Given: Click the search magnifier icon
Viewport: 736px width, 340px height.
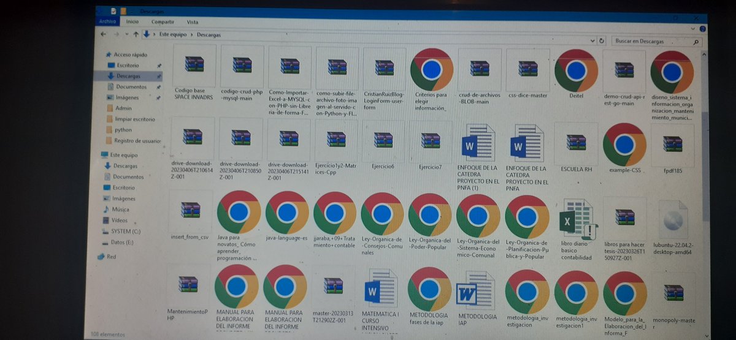Looking at the screenshot, I should [696, 42].
